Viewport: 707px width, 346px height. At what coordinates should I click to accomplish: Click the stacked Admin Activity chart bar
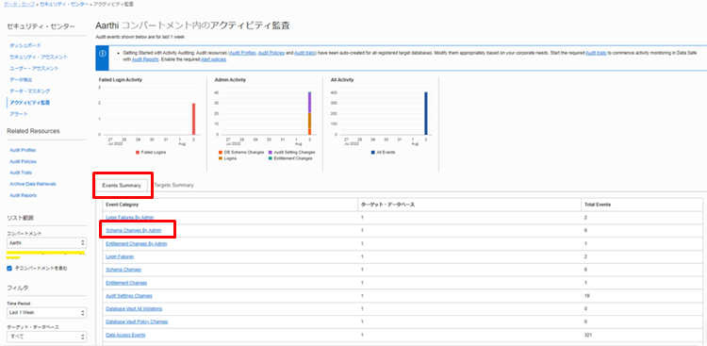pyautogui.click(x=310, y=113)
